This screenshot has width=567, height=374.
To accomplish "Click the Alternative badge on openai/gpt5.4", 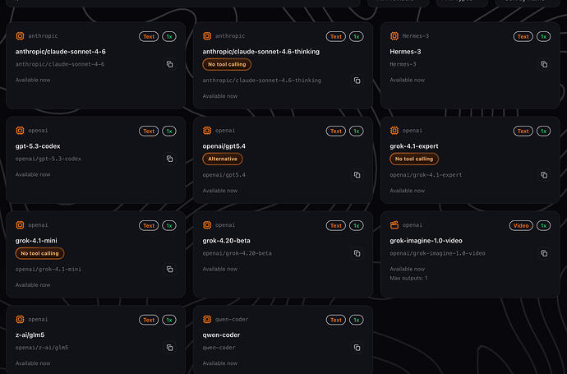I will (x=224, y=159).
